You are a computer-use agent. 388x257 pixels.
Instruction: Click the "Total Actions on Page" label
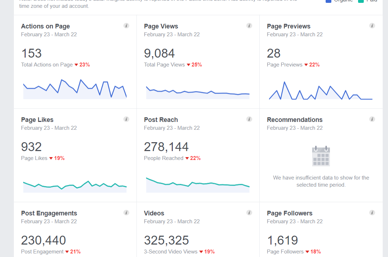47,65
